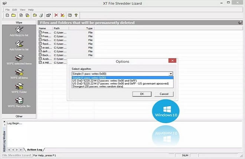Click the options toolbox icon in toolbar
Image resolution: width=245 pixels, height=159 pixels.
point(48,15)
